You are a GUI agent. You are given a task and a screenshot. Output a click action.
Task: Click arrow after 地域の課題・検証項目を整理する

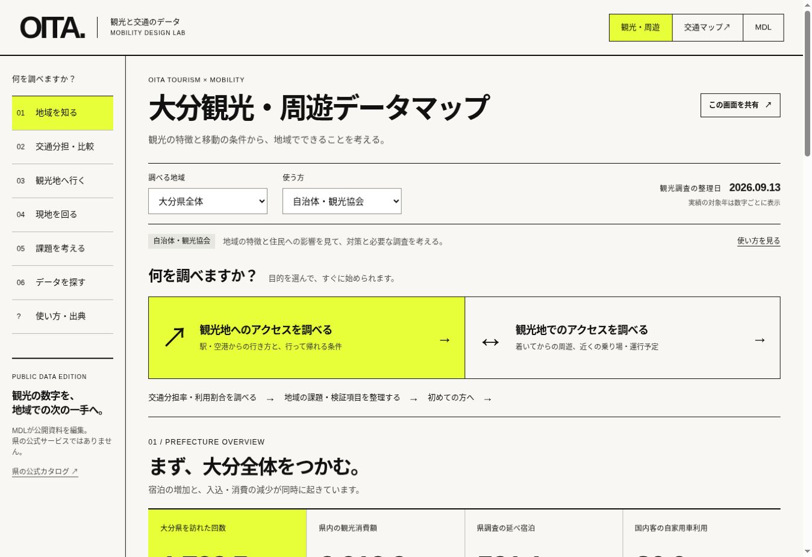[x=413, y=399]
